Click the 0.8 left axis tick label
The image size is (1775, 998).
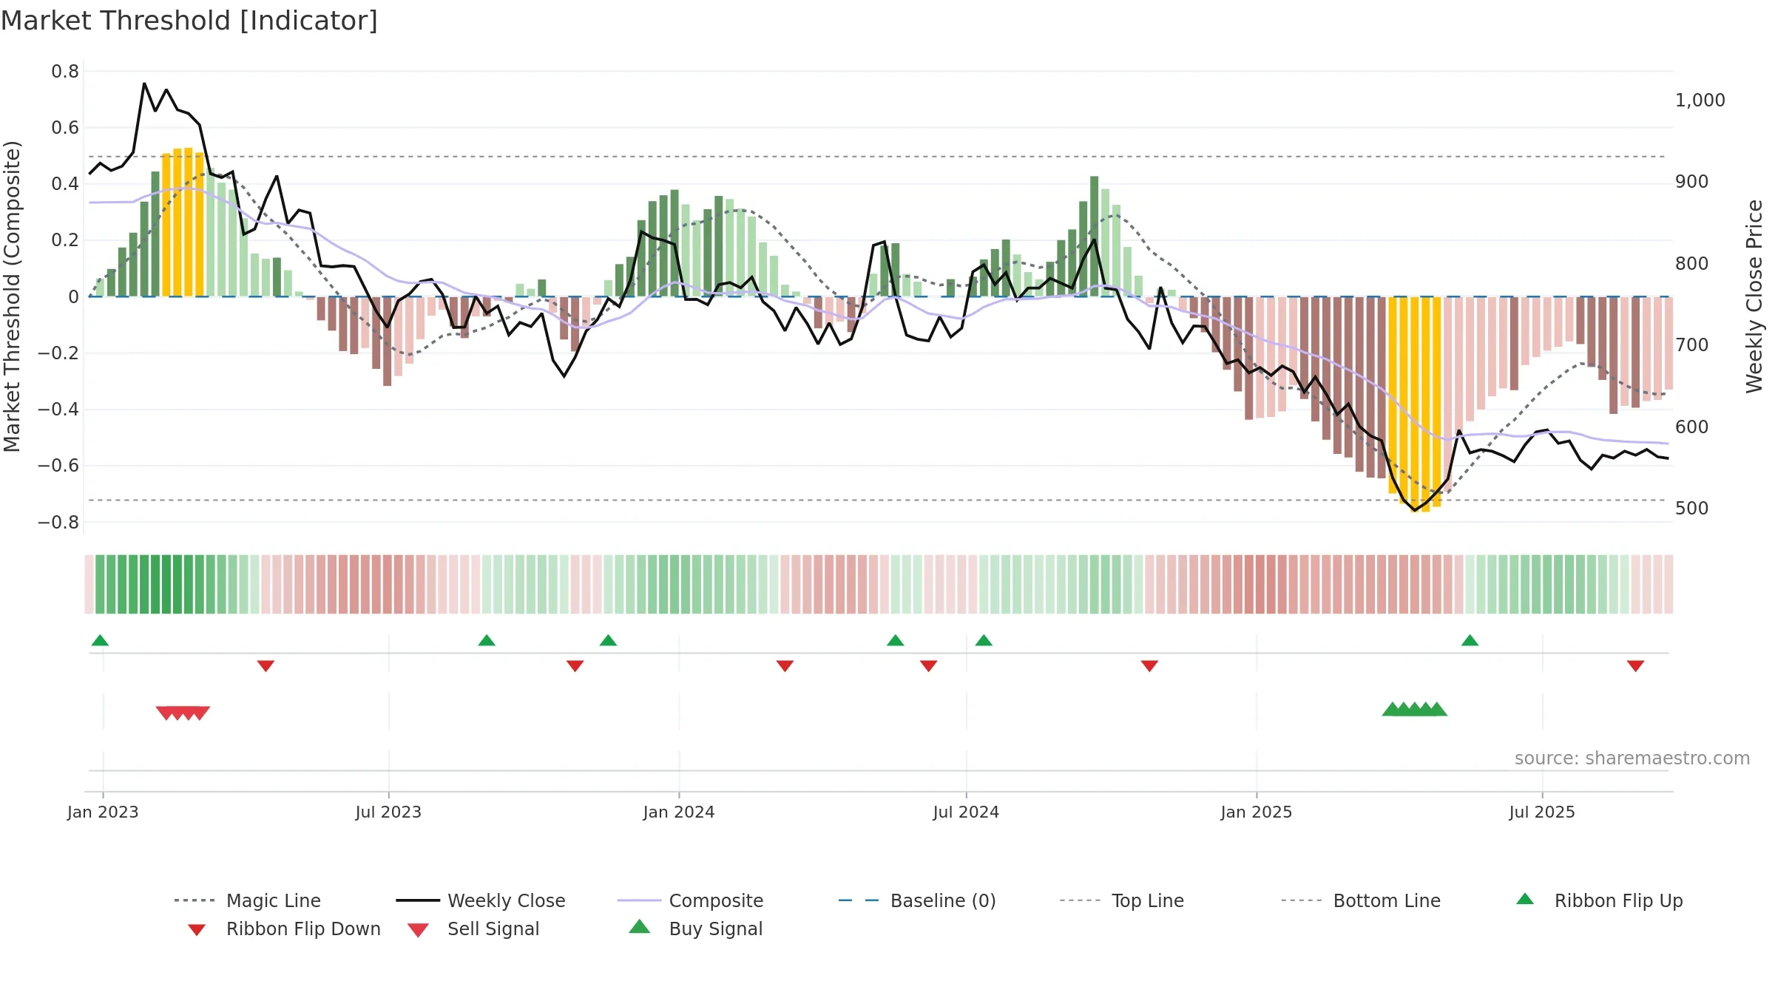[65, 72]
